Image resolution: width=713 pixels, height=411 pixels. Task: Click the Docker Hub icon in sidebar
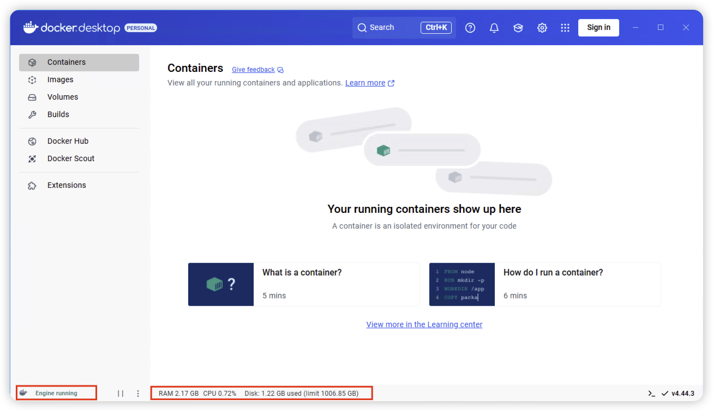tap(32, 141)
